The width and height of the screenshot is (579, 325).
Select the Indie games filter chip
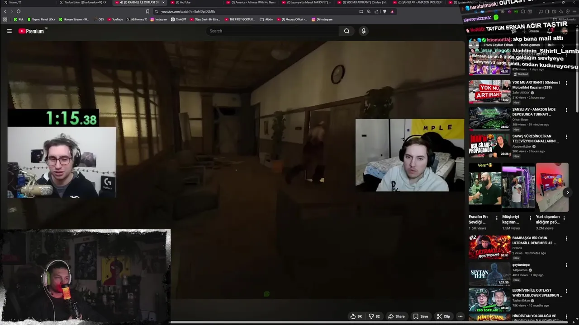pos(530,45)
